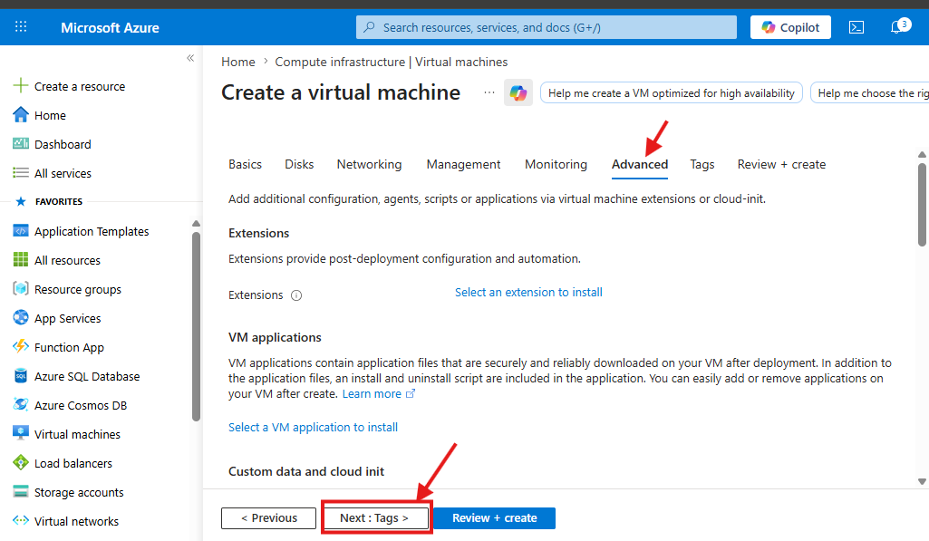Open the Azure portal waffle menu

(21, 26)
